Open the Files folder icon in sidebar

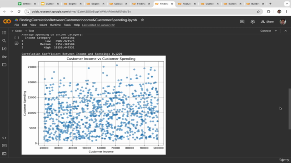(x=4, y=65)
